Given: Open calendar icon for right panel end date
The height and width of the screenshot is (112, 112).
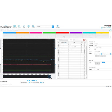Looking at the screenshot, I should coord(111,54).
